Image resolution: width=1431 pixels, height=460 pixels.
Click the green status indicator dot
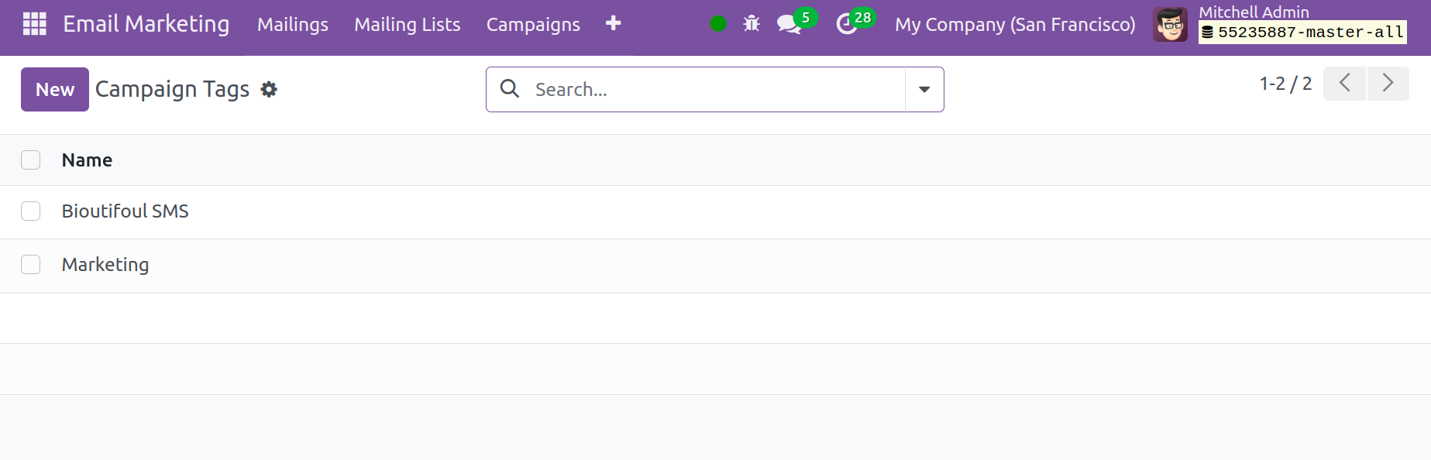click(718, 24)
